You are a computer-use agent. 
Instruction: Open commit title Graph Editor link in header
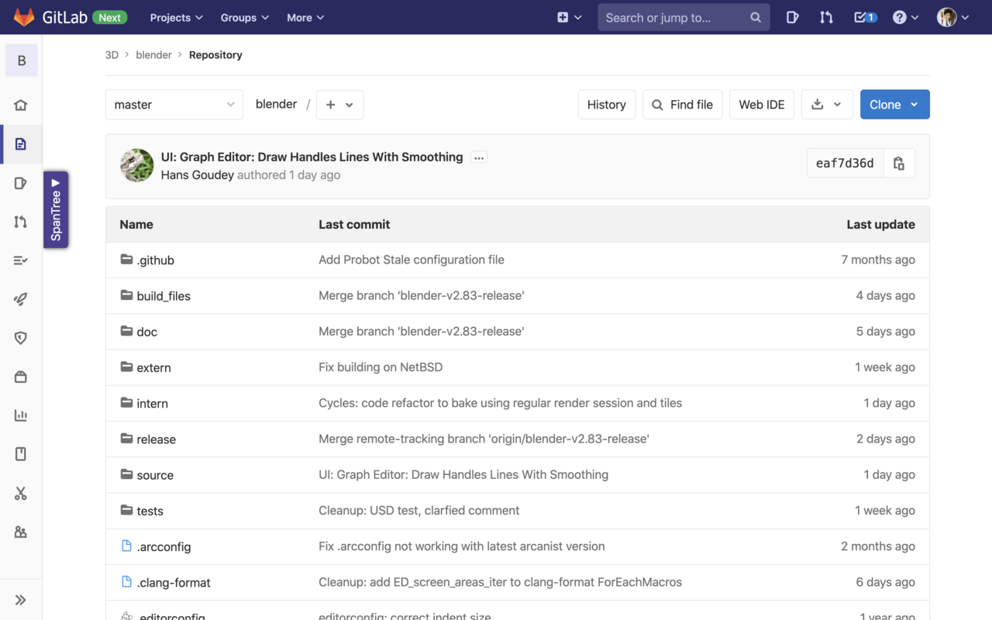point(312,157)
